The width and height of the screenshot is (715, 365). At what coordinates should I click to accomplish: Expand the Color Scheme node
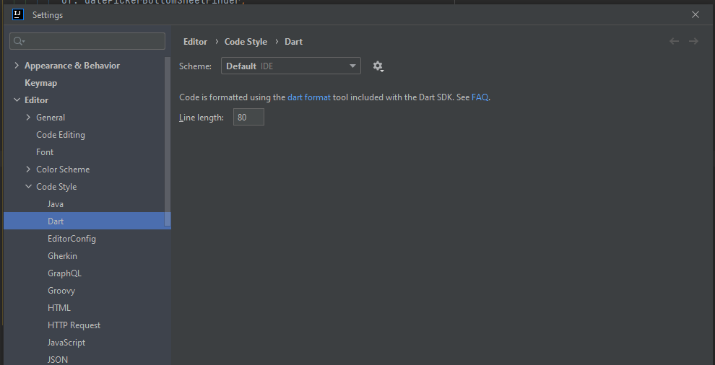click(x=28, y=170)
